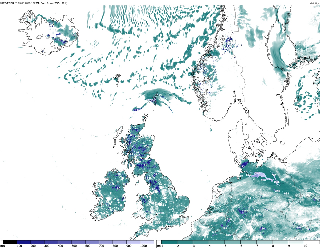Click the 'IT: 05.03.2023 12Z' init time
This screenshot has height=248, width=320.
25,3
